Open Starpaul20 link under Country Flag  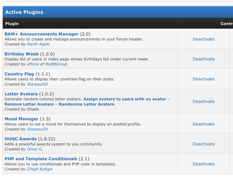coord(37,84)
